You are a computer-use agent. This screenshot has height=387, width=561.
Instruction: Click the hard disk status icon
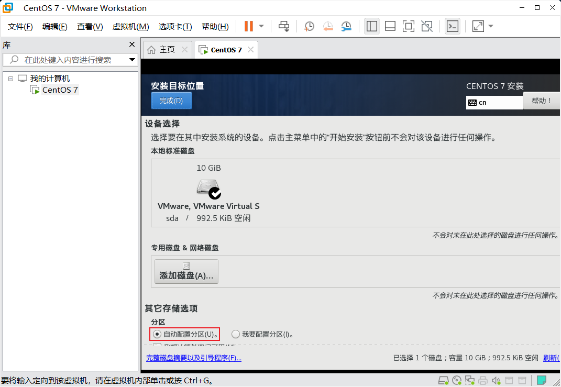point(444,380)
